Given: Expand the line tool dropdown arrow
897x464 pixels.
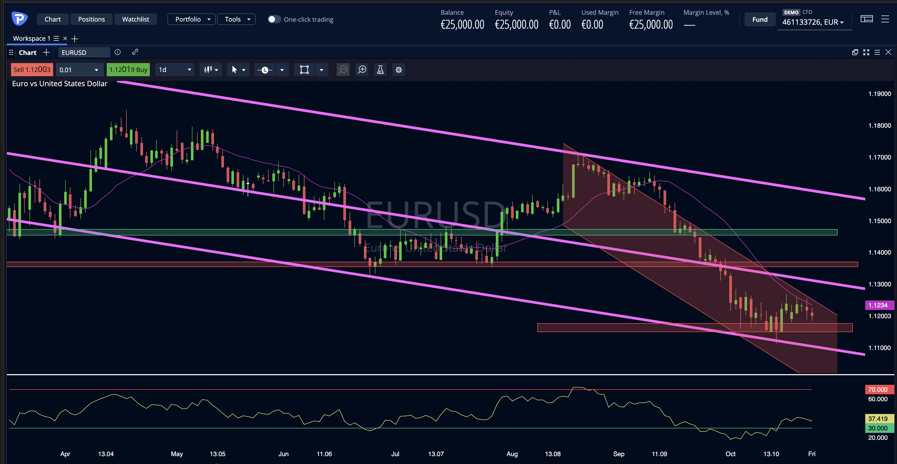Looking at the screenshot, I should [282, 70].
